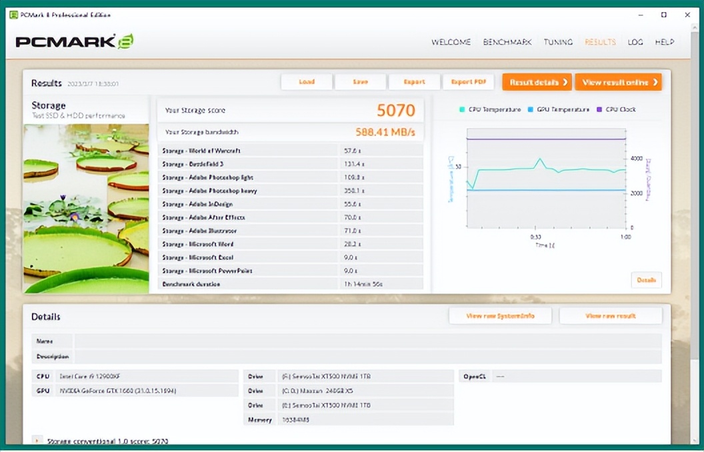Click the Save result button

(360, 82)
